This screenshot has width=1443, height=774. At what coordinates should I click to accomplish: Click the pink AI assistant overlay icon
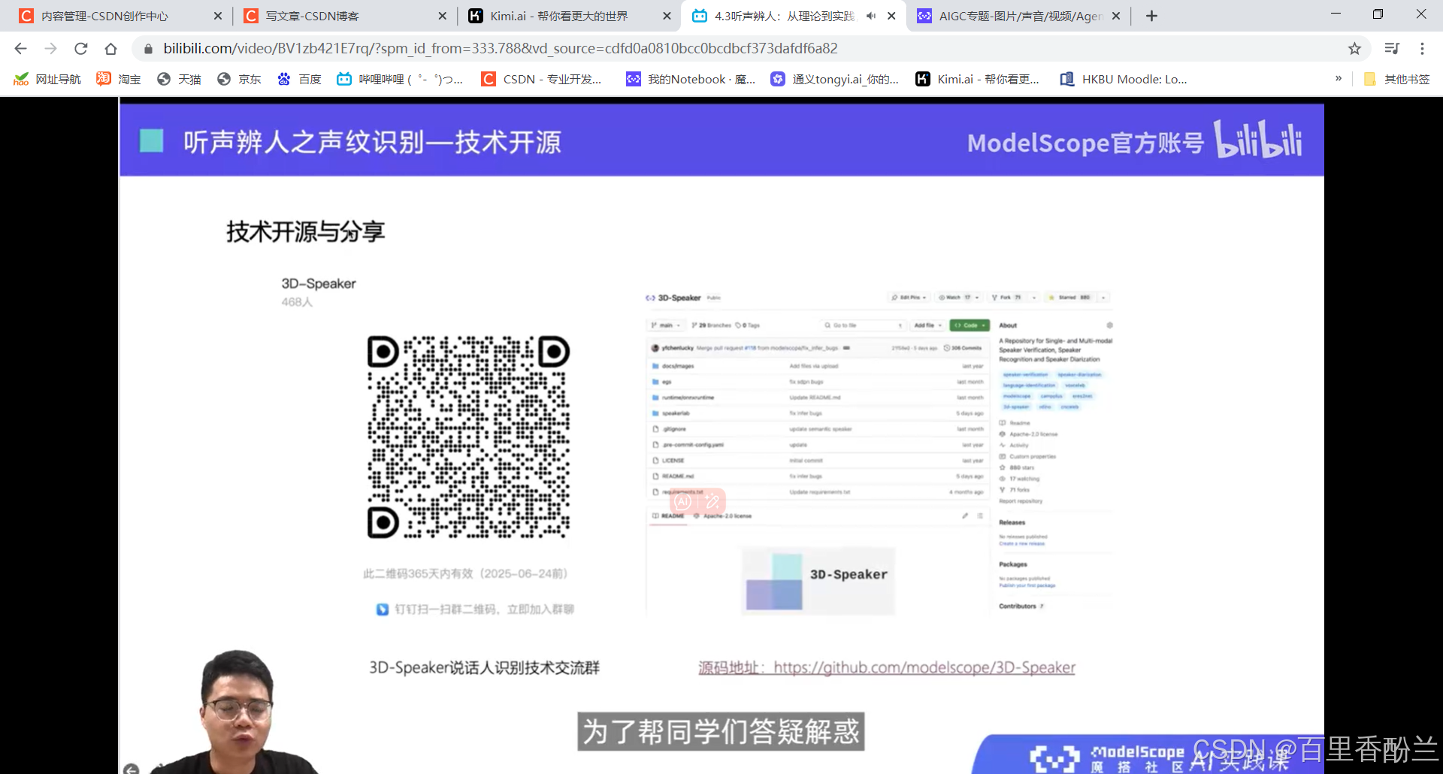[x=682, y=502]
